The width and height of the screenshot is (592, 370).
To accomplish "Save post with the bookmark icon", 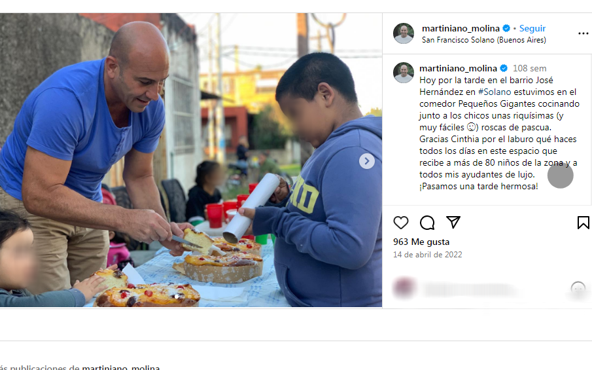I will pos(583,223).
